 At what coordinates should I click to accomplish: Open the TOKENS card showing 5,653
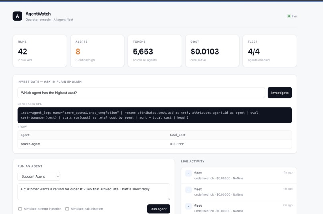(155, 51)
